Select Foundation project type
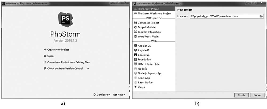Image resolution: width=267 pixels, height=109 pixels. coord(154,59)
